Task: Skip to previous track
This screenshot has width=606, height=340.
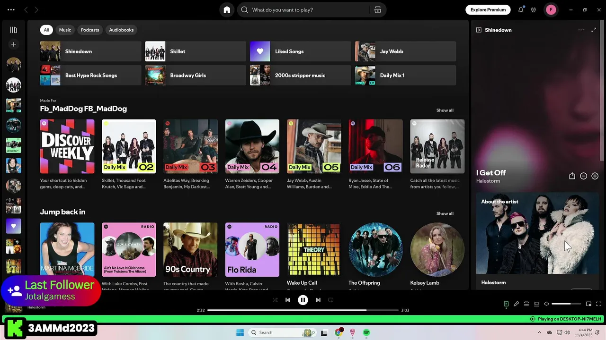Action: coord(288,300)
